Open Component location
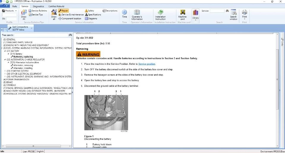This screenshot has height=153, width=285. [x=70, y=18]
